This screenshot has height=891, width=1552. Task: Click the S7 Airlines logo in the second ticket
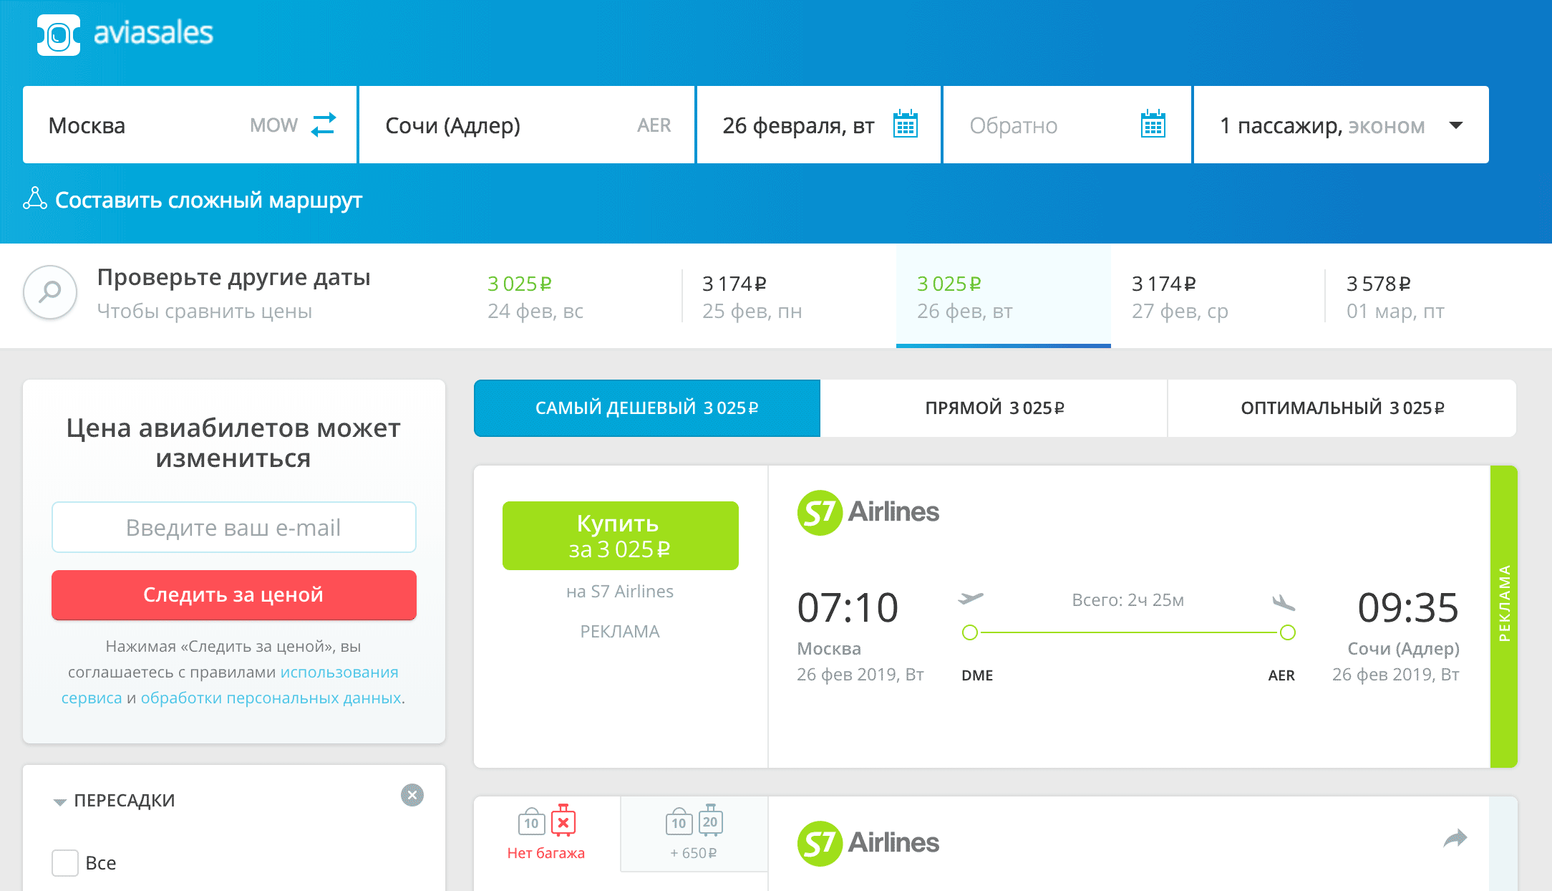tap(868, 843)
